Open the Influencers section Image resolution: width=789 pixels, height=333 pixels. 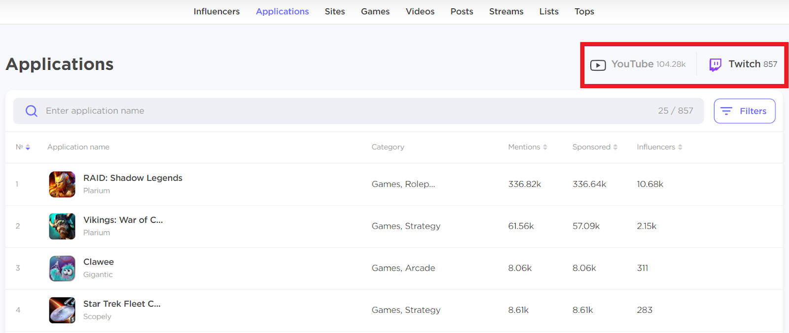click(216, 11)
